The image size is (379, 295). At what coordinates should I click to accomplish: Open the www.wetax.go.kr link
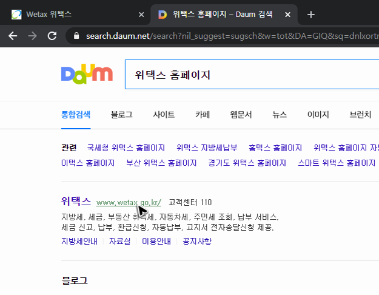click(129, 202)
